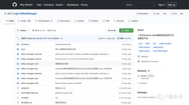Switch to the Actions tab

point(79,21)
